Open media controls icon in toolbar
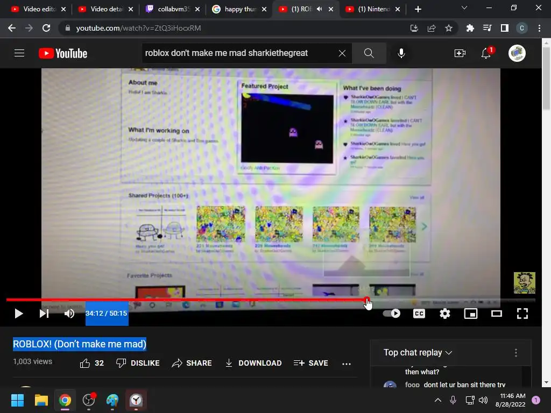551x413 pixels. [488, 28]
